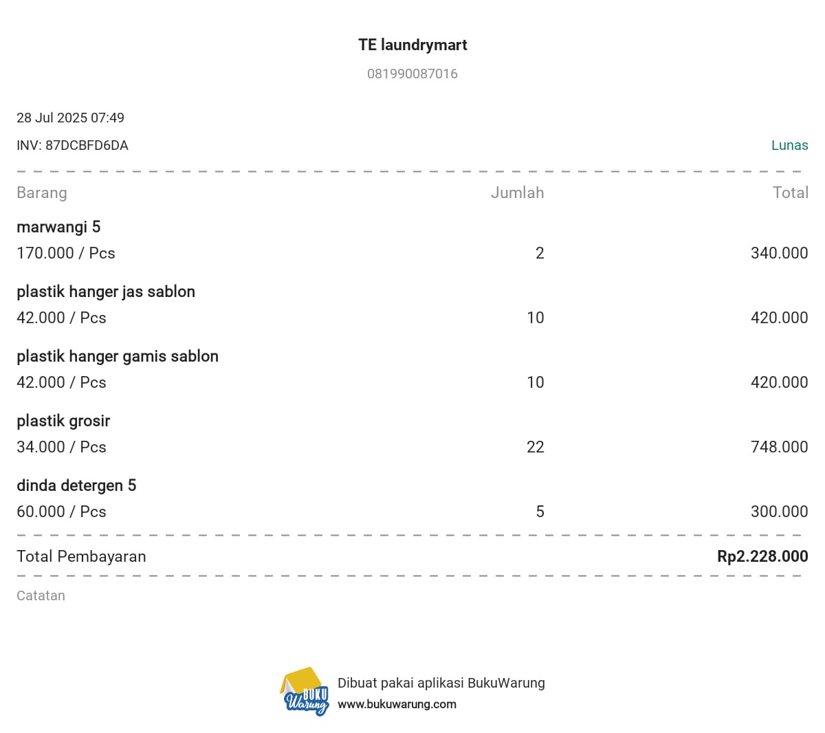Image resolution: width=825 pixels, height=733 pixels.
Task: Click the Total Pembayaran label
Action: pyautogui.click(x=81, y=557)
